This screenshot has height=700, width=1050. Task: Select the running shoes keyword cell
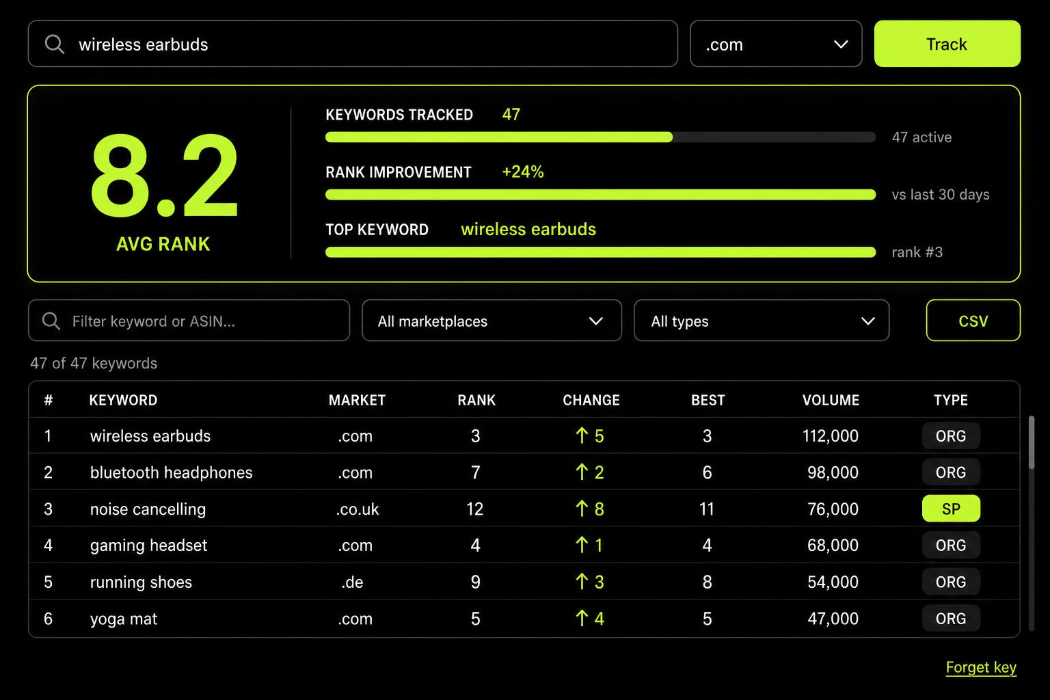(x=141, y=582)
